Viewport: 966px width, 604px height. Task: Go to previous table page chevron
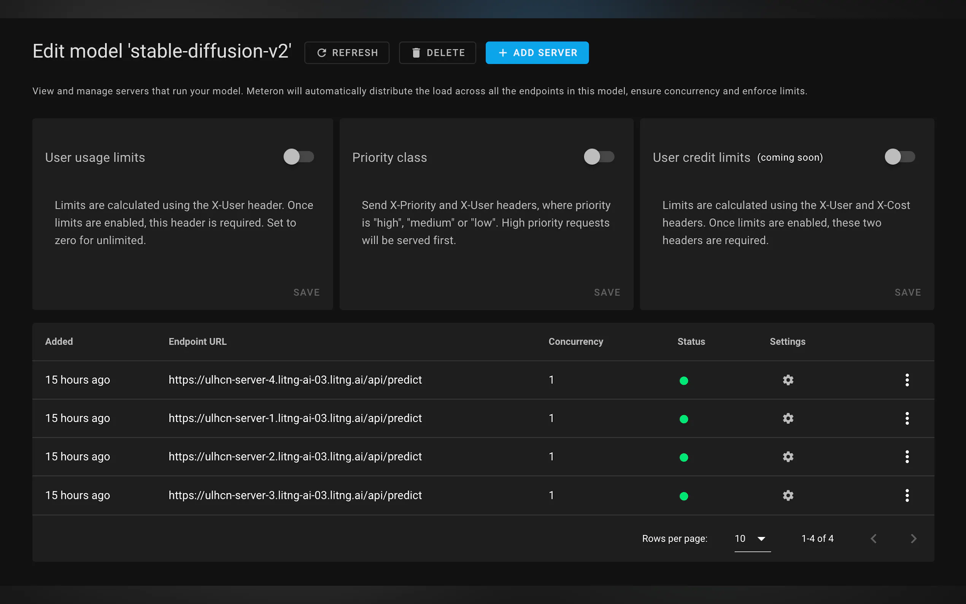click(874, 539)
